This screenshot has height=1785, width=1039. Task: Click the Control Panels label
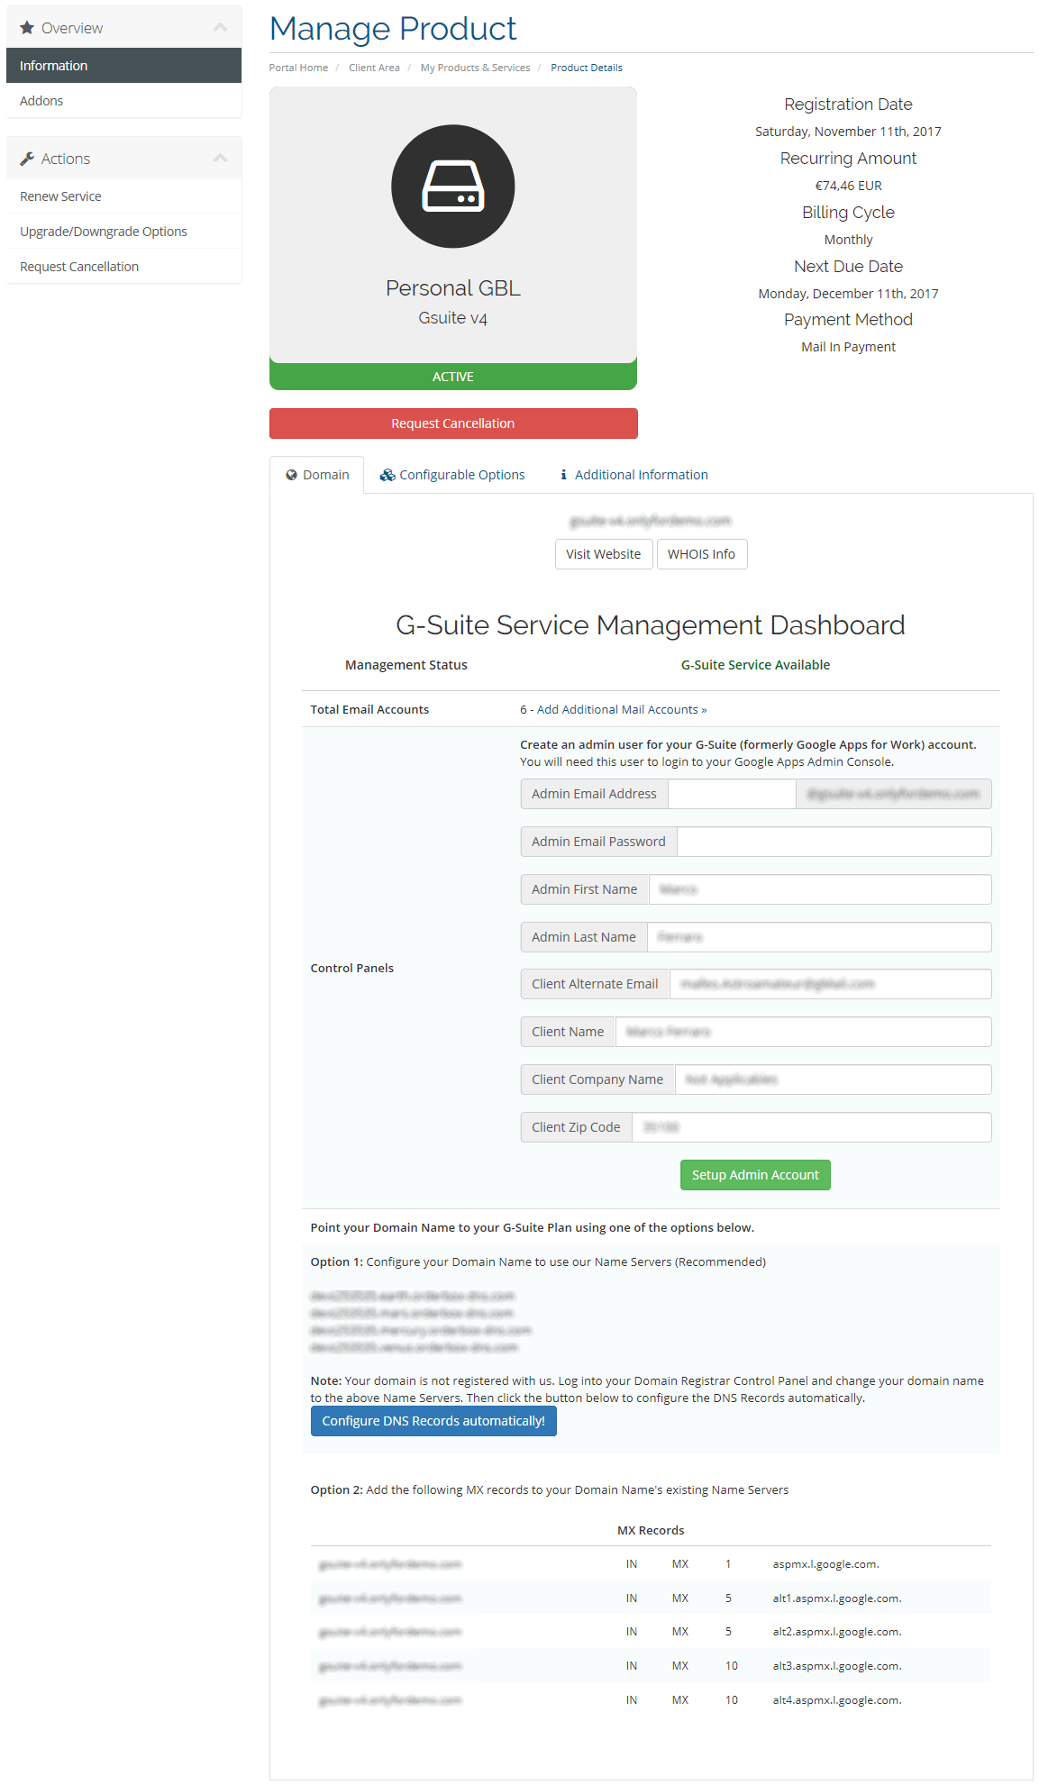tap(352, 969)
